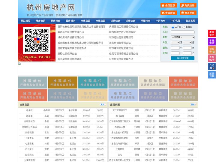Screen dimensions: 216x162
Task: Click the 会员登录 login button
Action: 169,5
